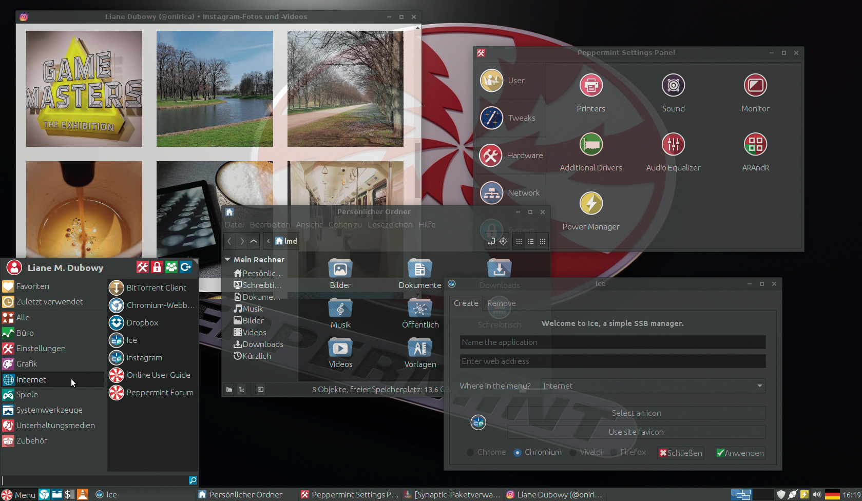Launch the Audio Equalizer icon
Image resolution: width=862 pixels, height=501 pixels.
coord(673,145)
